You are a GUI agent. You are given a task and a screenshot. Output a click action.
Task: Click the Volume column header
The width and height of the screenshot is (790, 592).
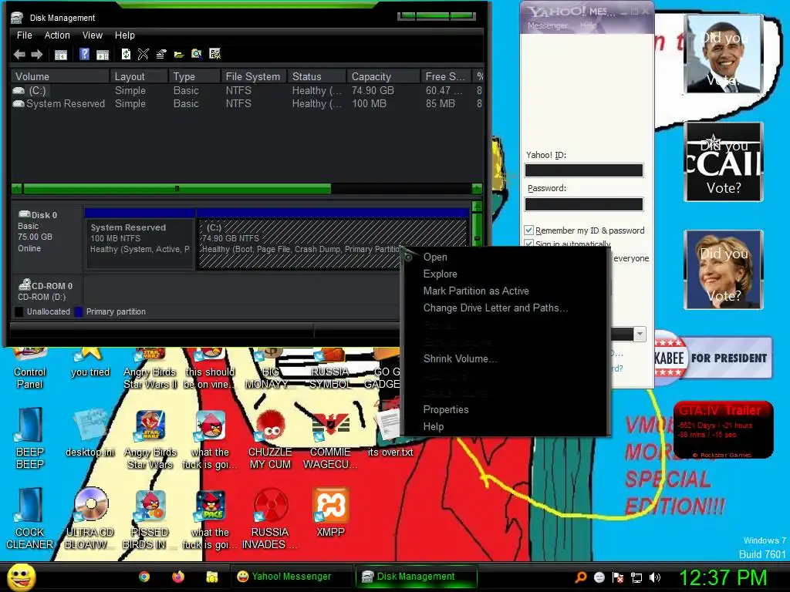click(60, 76)
